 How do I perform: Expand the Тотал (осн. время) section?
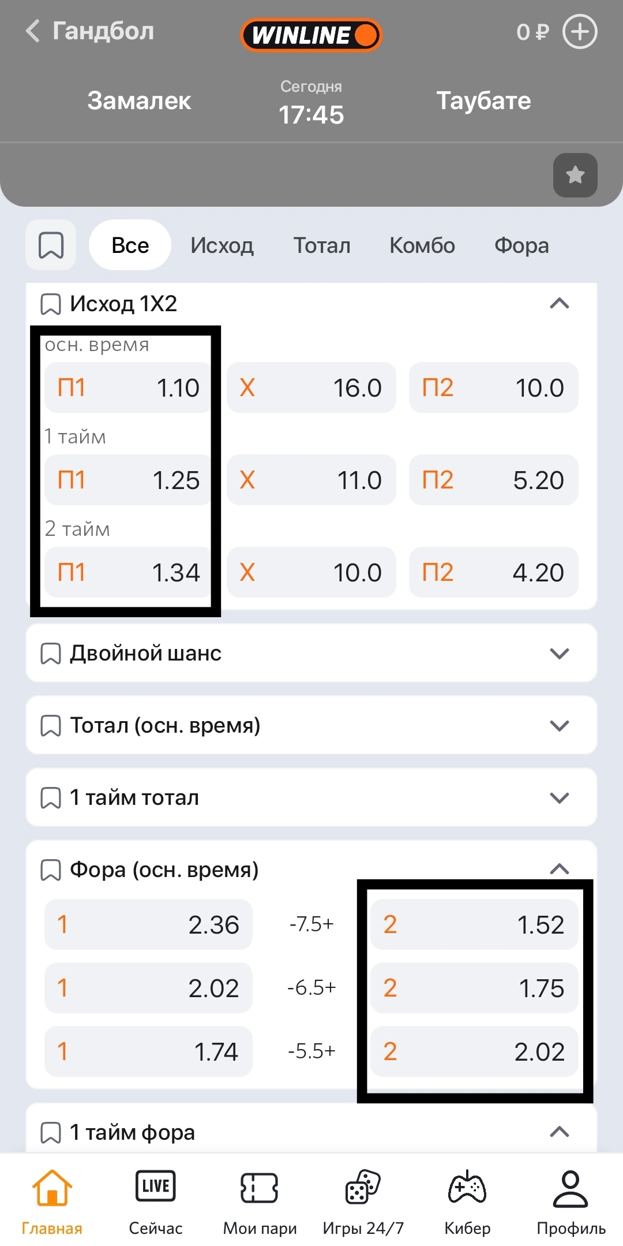pyautogui.click(x=559, y=726)
